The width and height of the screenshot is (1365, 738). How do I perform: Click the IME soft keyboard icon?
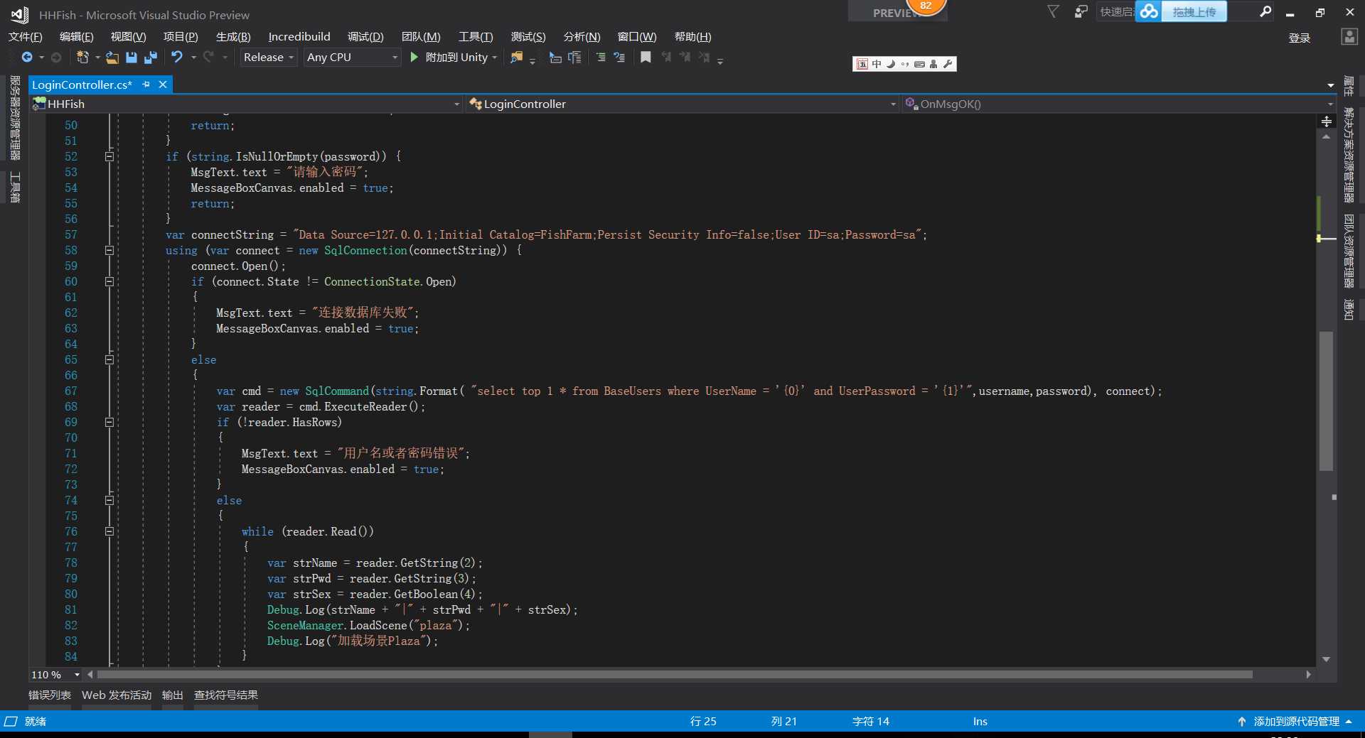tap(919, 64)
